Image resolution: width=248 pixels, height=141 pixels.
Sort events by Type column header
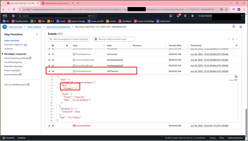point(75,46)
